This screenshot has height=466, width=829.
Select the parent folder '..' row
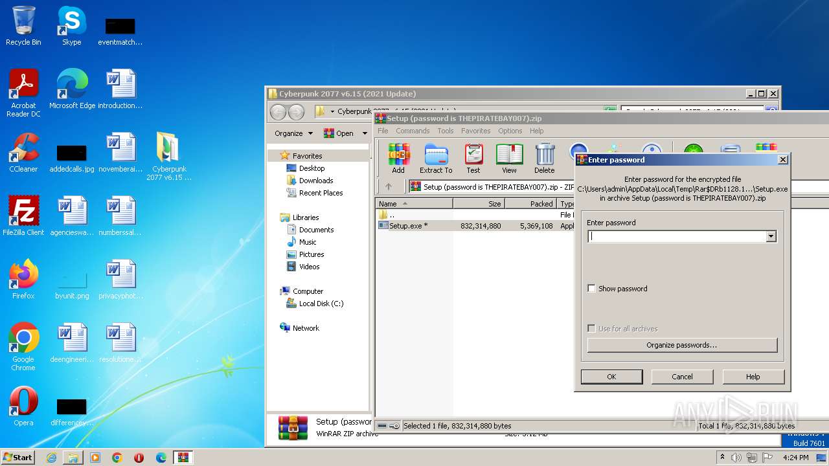pos(476,214)
